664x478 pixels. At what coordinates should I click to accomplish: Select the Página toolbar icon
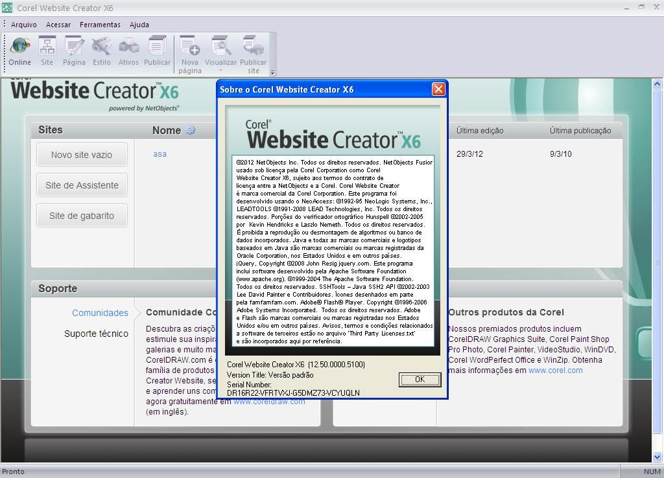click(74, 47)
